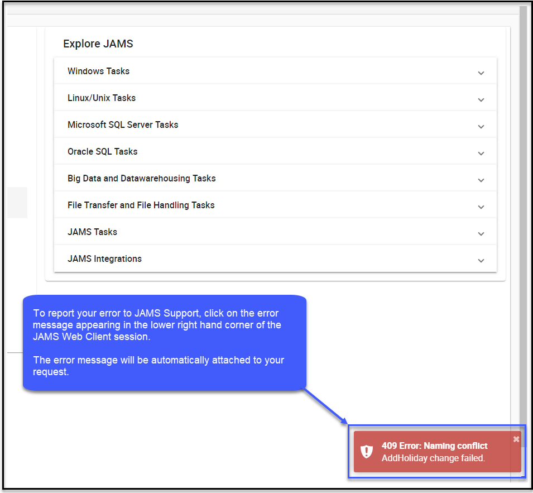The image size is (533, 493).
Task: Click the Linux/Unix Tasks row label
Action: (x=102, y=98)
